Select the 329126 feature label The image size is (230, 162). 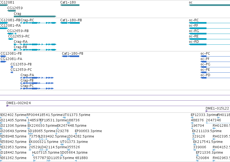point(199,136)
